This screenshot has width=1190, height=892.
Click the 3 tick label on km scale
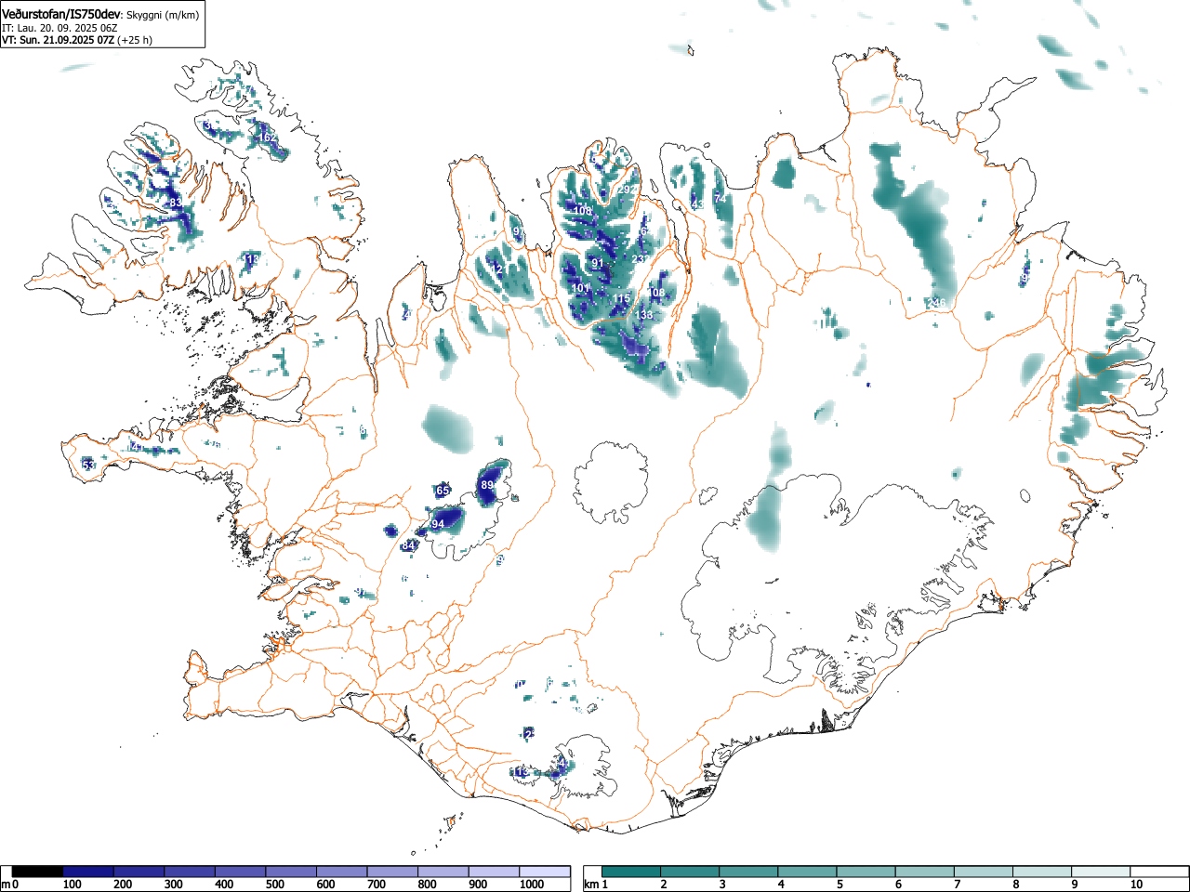pyautogui.click(x=722, y=885)
